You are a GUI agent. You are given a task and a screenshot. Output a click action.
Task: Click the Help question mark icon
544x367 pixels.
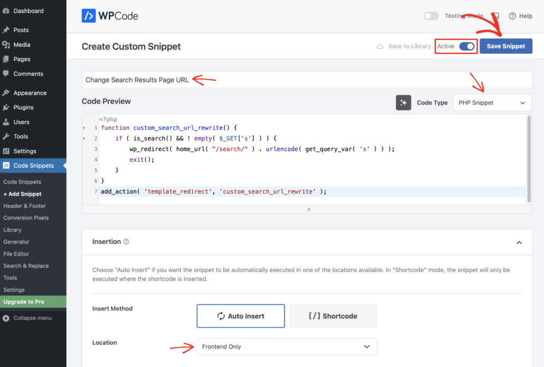click(512, 16)
